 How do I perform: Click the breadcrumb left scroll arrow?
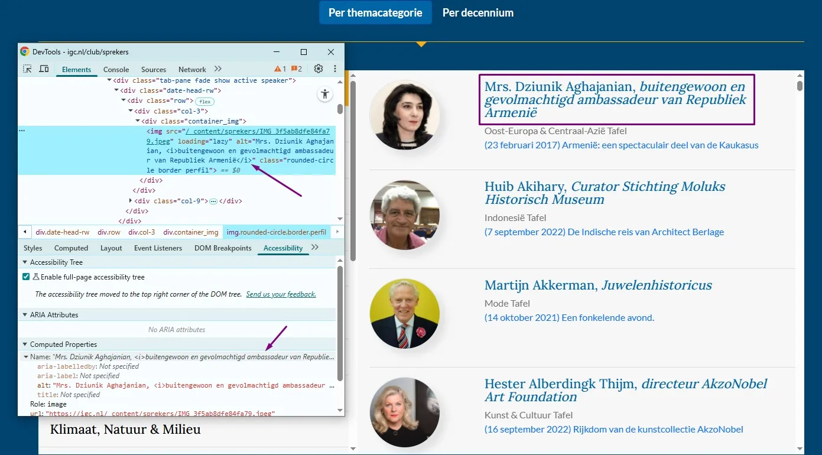[x=25, y=232]
